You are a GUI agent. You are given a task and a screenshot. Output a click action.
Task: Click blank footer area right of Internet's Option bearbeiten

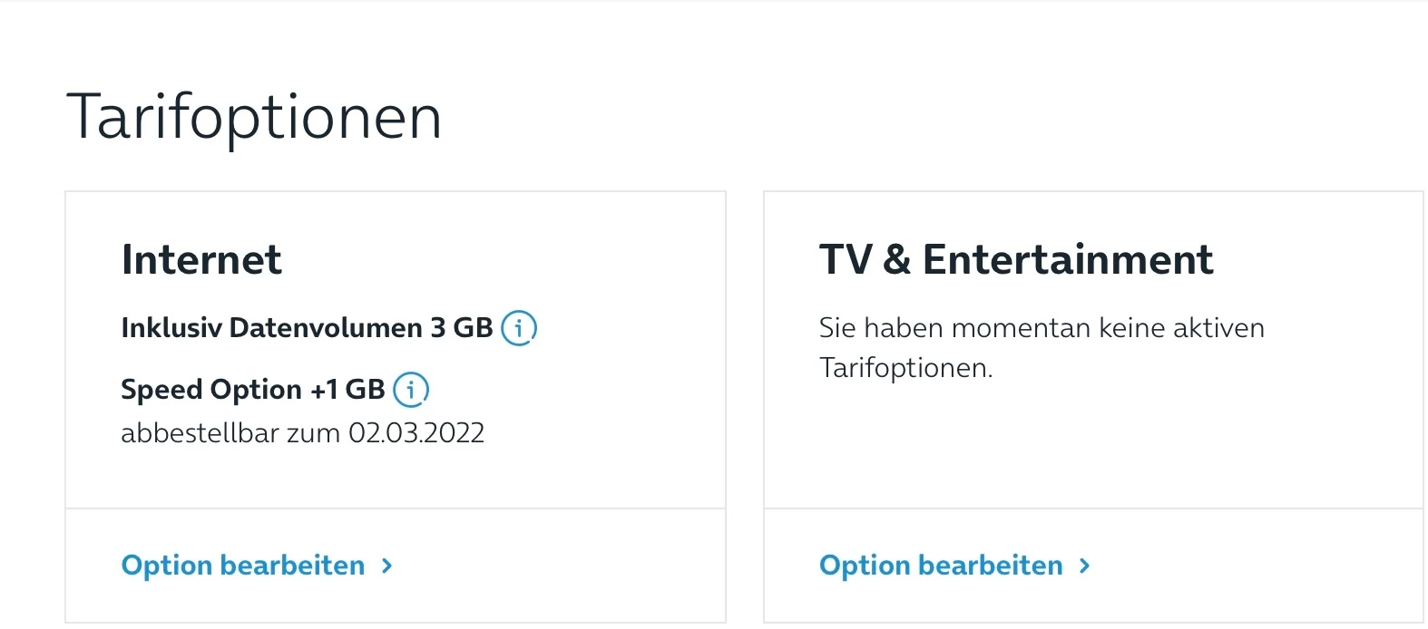point(562,566)
